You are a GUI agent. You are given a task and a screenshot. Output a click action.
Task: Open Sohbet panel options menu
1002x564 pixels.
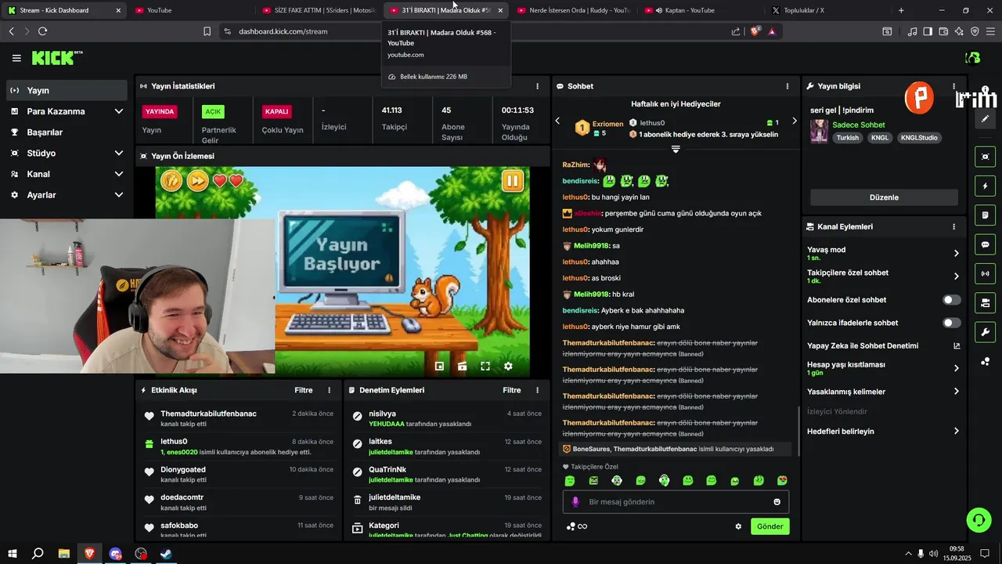click(x=788, y=86)
